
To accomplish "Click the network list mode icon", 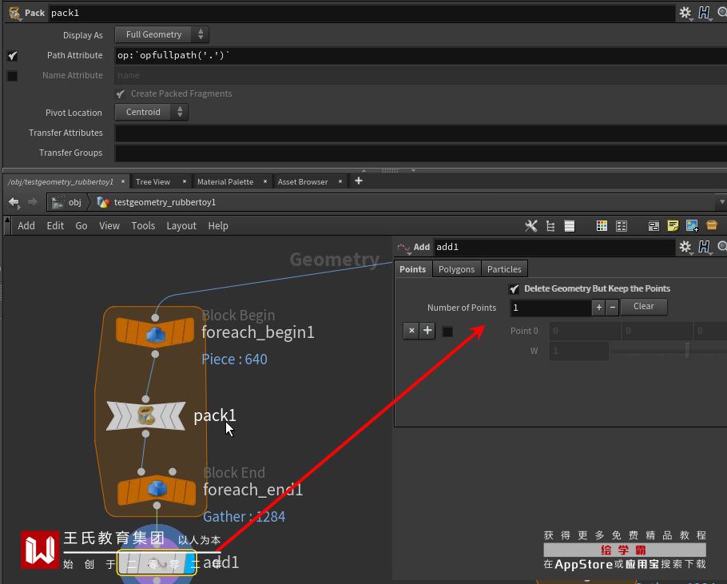I will (x=570, y=226).
